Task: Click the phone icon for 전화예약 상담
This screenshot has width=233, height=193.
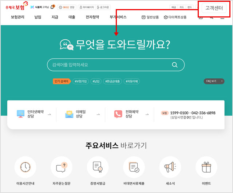Action: pyautogui.click(x=118, y=114)
